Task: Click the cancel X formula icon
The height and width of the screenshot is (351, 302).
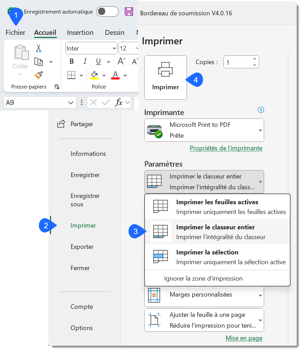Action: tap(93, 102)
